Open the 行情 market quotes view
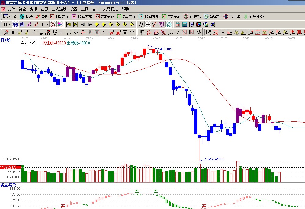The height and width of the screenshot is (209, 305). pyautogui.click(x=10, y=16)
